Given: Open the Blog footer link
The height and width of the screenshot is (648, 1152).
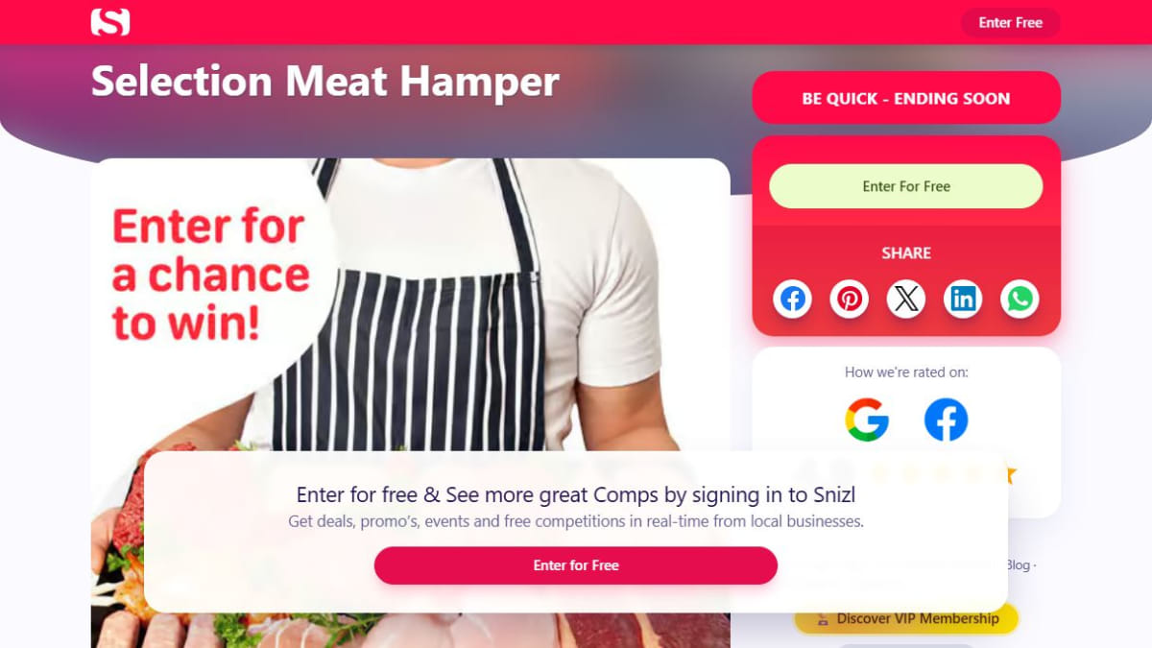Looking at the screenshot, I should point(1018,565).
